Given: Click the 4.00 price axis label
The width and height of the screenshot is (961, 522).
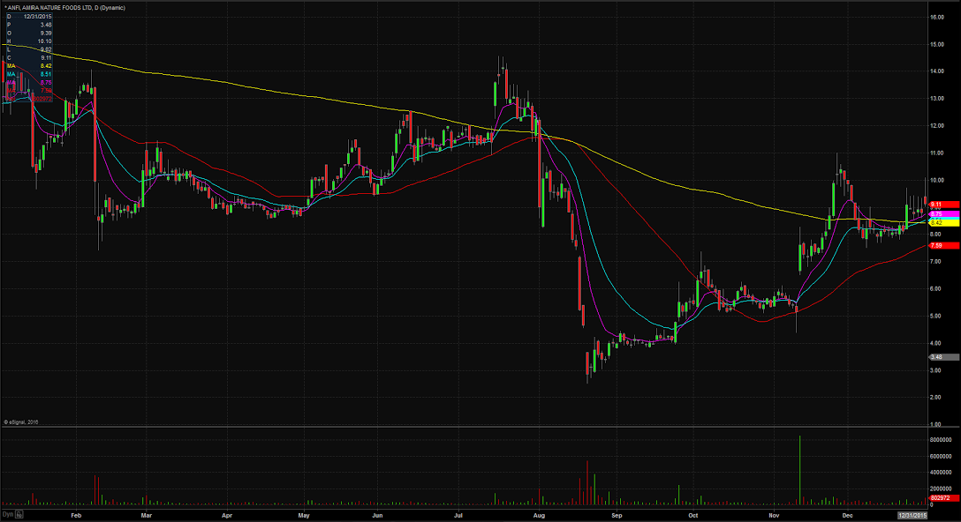Looking at the screenshot, I should click(x=936, y=343).
